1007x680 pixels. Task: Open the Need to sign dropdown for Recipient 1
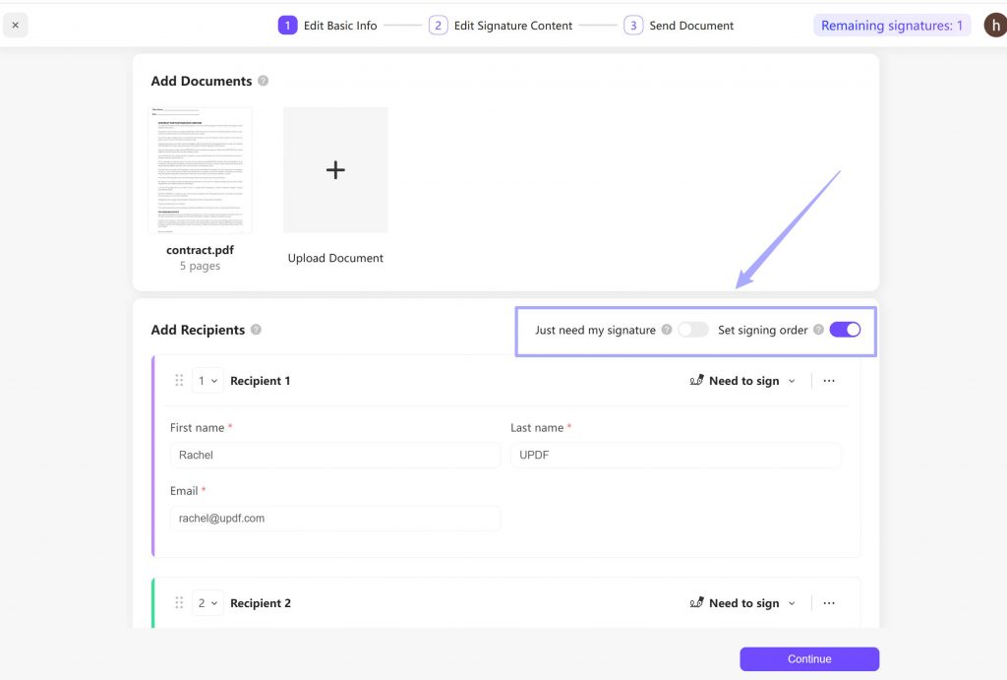point(742,380)
